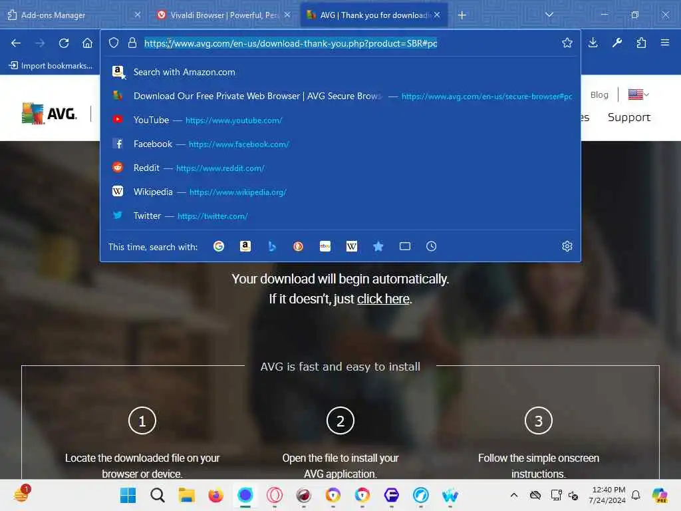Open the extensions puzzle icon

coord(641,43)
